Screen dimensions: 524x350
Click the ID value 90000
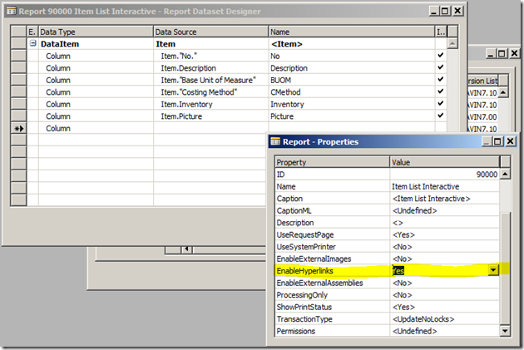(444, 175)
